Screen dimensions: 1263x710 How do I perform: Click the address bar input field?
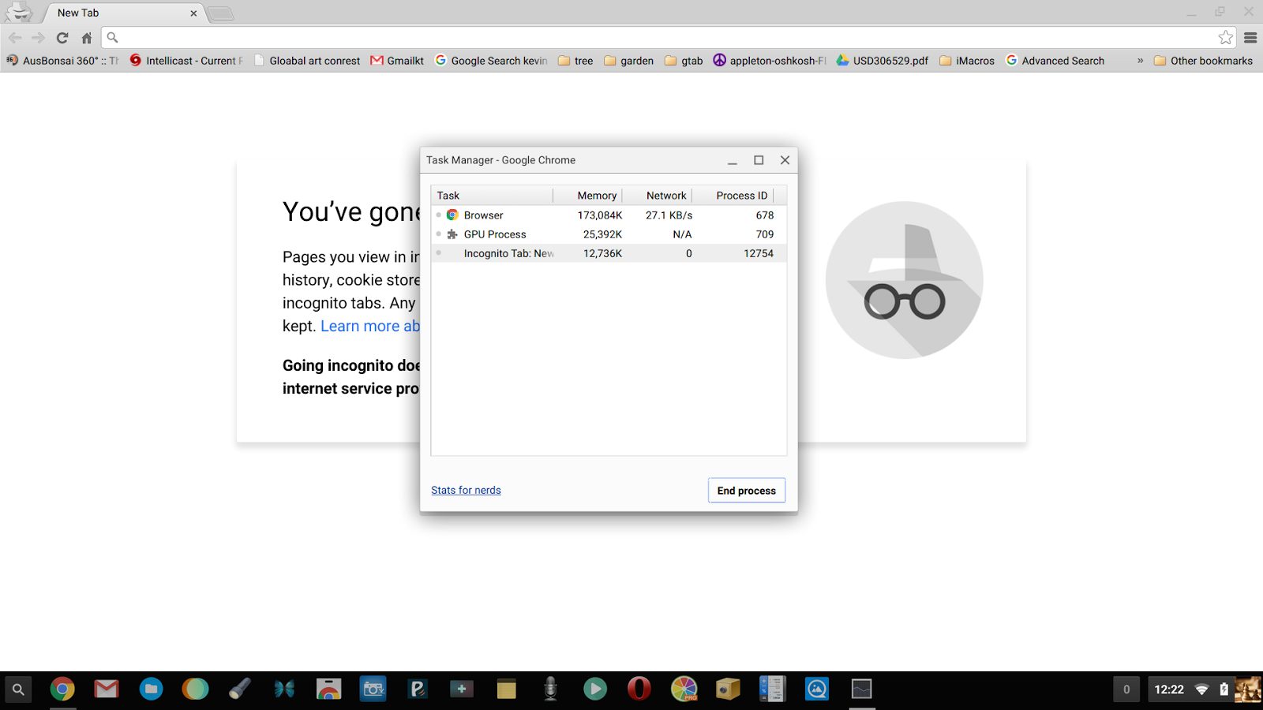coord(663,38)
